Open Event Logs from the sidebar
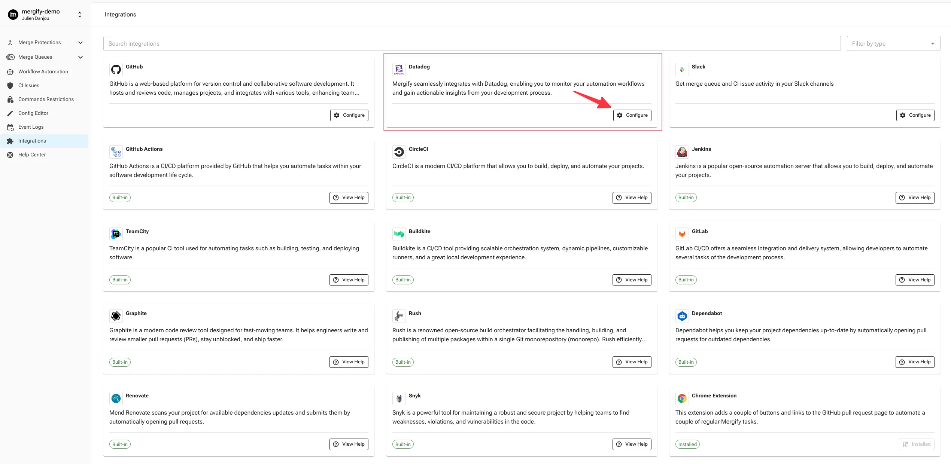The height and width of the screenshot is (464, 951). tap(31, 127)
